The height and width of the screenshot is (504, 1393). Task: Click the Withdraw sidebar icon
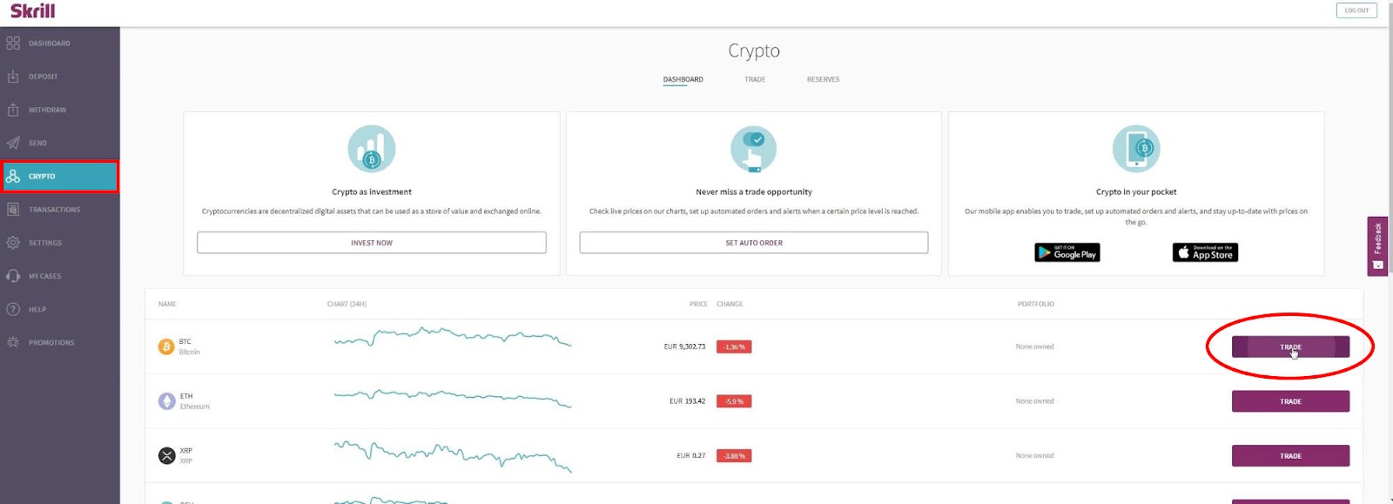tap(13, 110)
